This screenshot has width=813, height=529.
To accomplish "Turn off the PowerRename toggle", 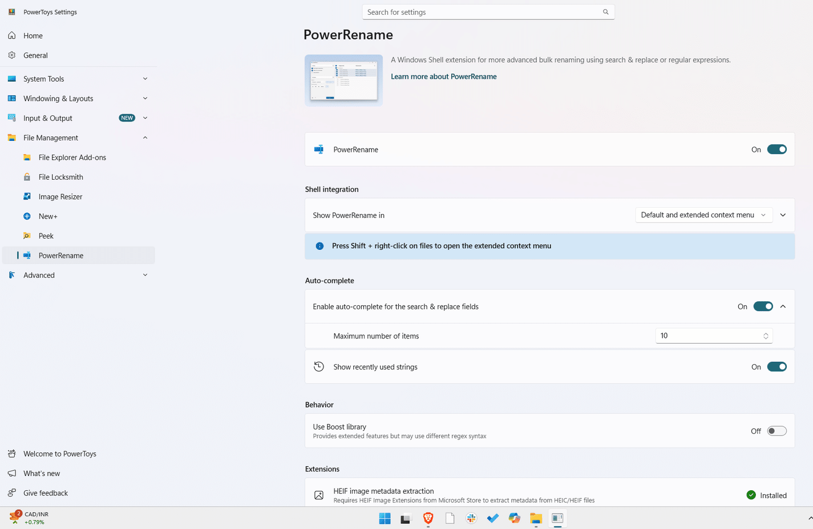I will tap(776, 150).
